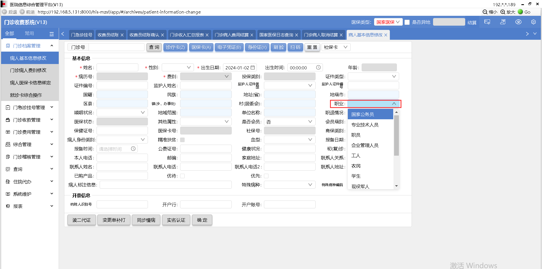This screenshot has height=269, width=542.
Task: Click the clock icon in 出生时间 field
Action: [x=318, y=67]
